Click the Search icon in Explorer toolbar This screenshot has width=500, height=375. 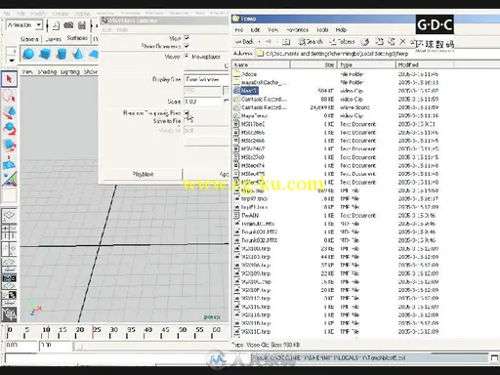[311, 42]
